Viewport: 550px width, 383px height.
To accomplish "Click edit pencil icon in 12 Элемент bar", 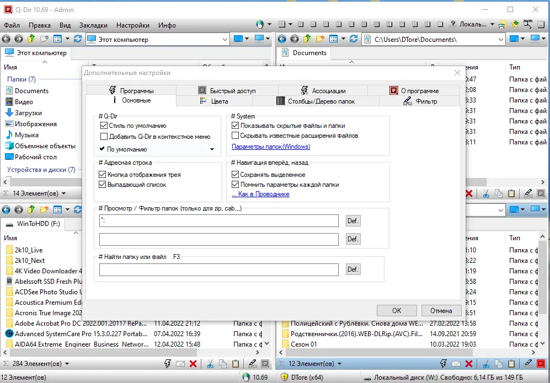I will point(528,363).
